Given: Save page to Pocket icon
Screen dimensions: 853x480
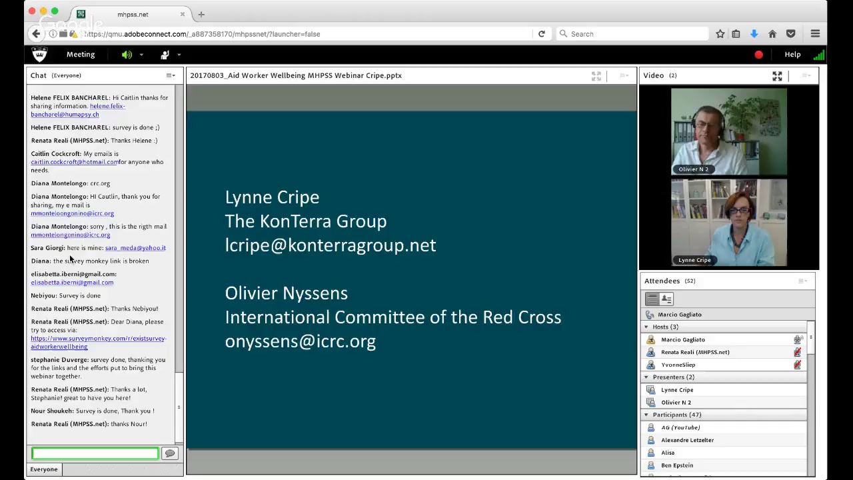Looking at the screenshot, I should pyautogui.click(x=790, y=34).
